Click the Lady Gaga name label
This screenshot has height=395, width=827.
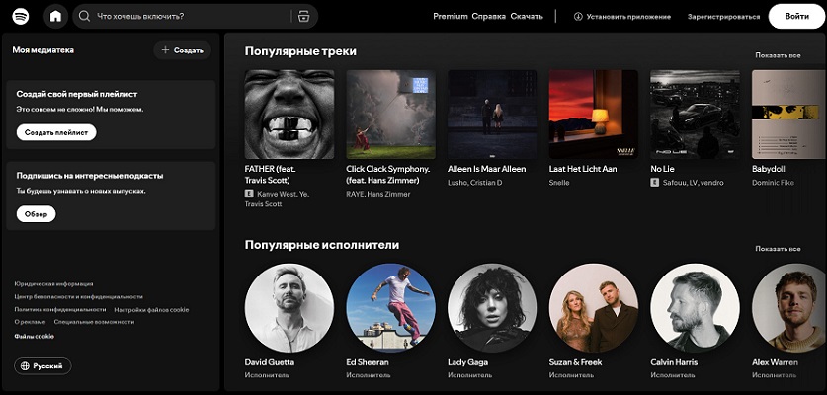pos(467,362)
